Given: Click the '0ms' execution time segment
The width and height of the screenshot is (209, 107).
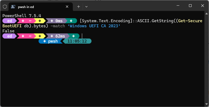Looking at the screenshot, I should click(57, 21).
